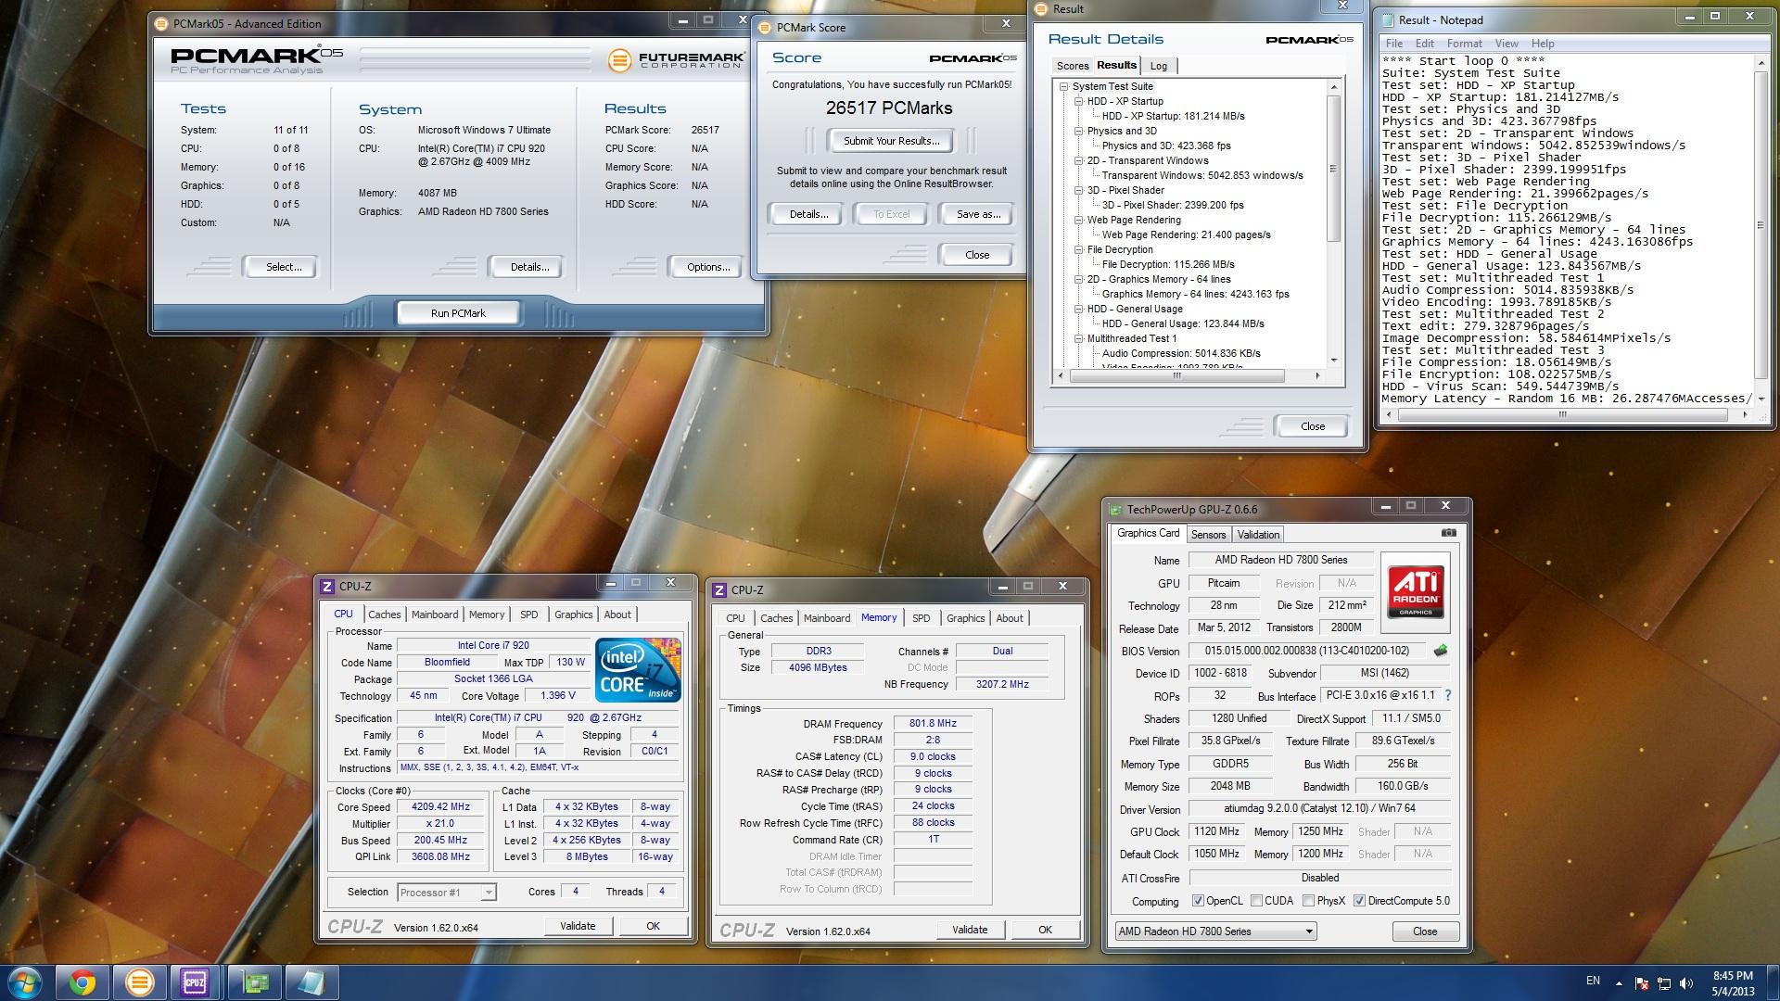1780x1001 pixels.
Task: Open the File menu in Notepad
Action: [1394, 44]
